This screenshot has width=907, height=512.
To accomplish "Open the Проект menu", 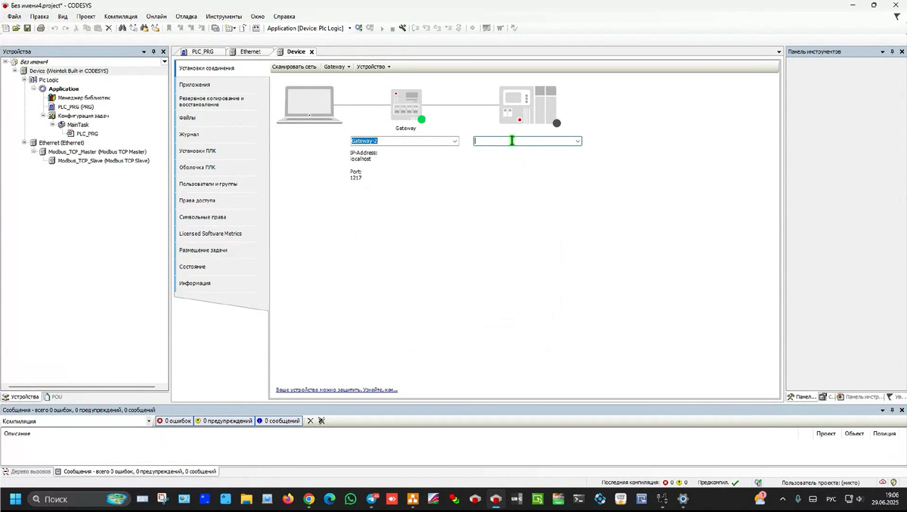I will tap(86, 16).
